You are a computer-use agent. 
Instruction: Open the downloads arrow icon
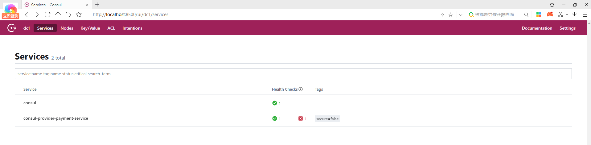click(575, 14)
